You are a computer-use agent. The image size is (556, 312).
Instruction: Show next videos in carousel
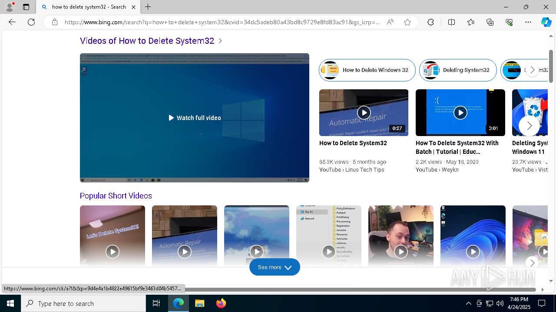[529, 126]
